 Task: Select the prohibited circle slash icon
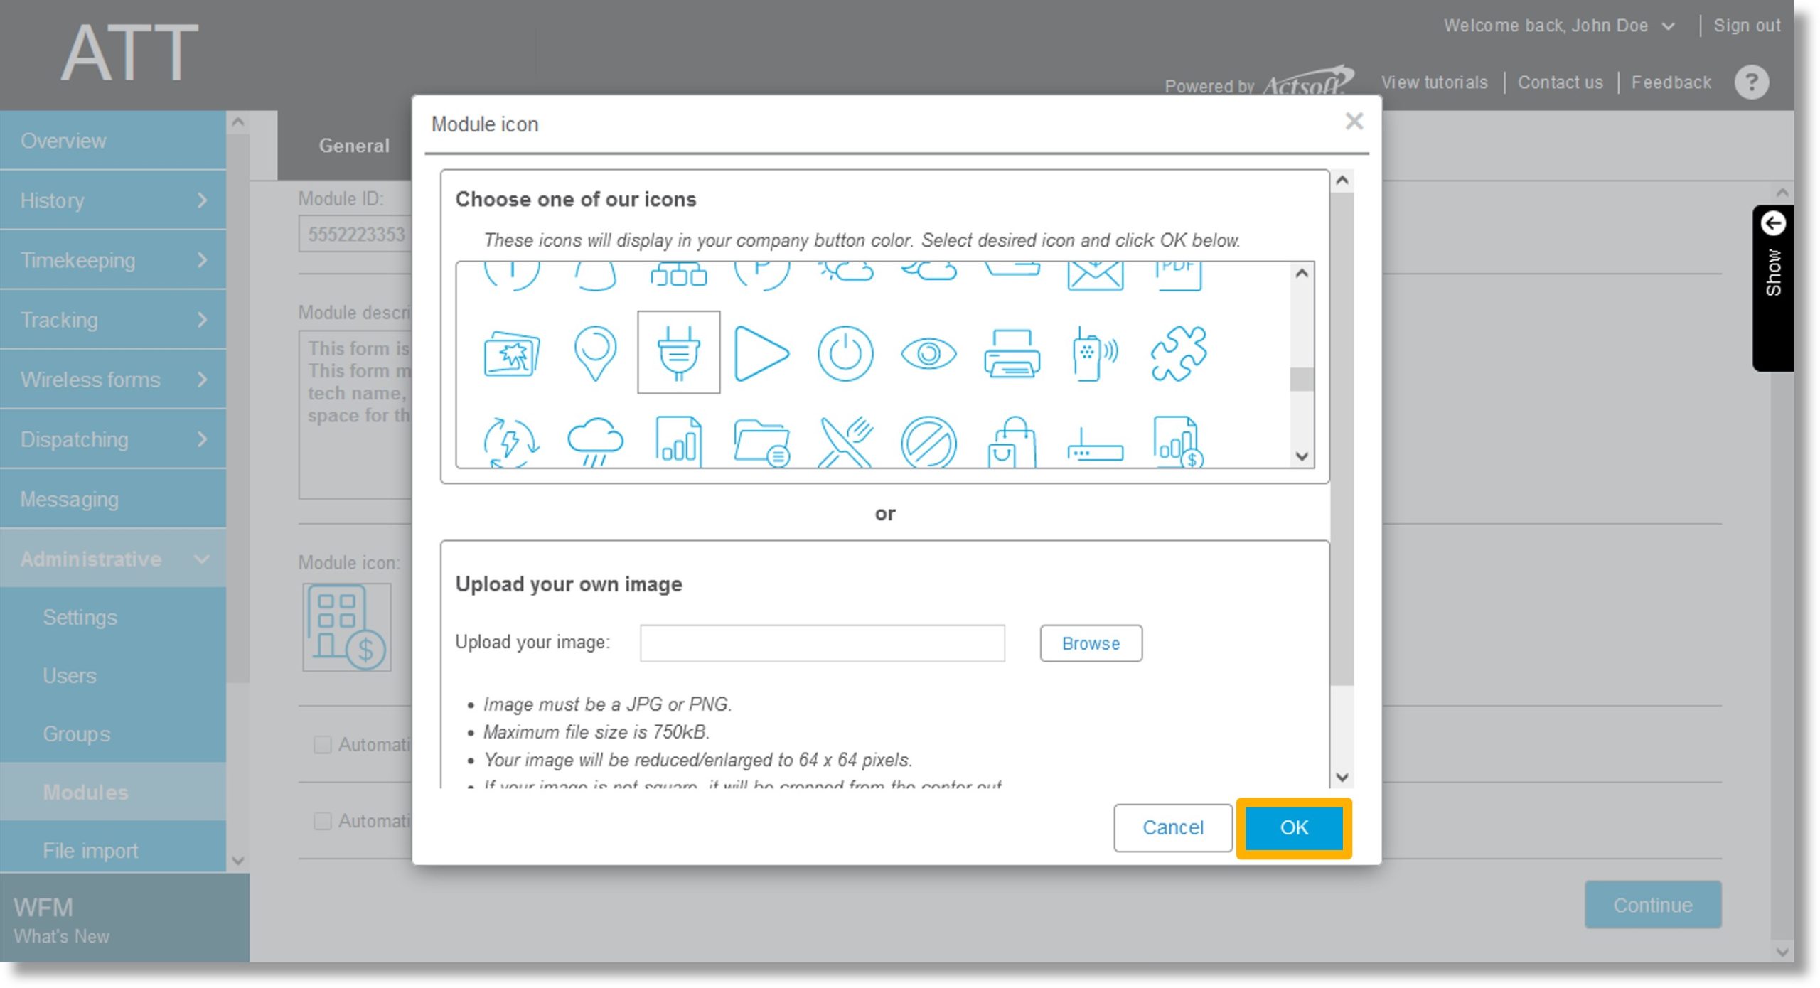click(x=928, y=442)
